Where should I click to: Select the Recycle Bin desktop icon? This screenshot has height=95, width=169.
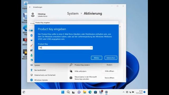point(25,5)
